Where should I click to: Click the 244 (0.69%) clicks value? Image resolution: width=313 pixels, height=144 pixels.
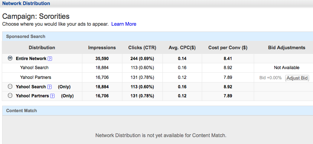click(142, 59)
